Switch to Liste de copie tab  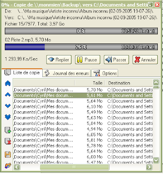(x=22, y=73)
